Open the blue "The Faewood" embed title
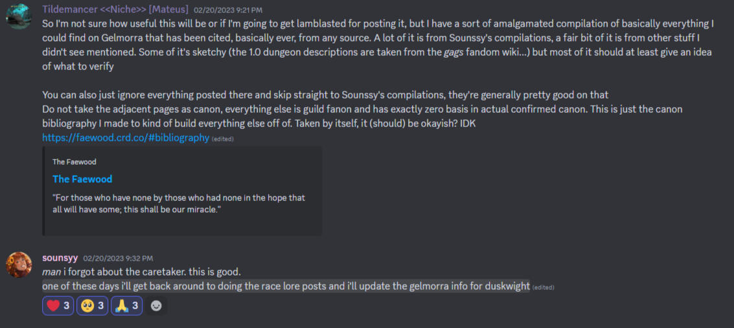Image resolution: width=734 pixels, height=328 pixels. click(x=82, y=179)
